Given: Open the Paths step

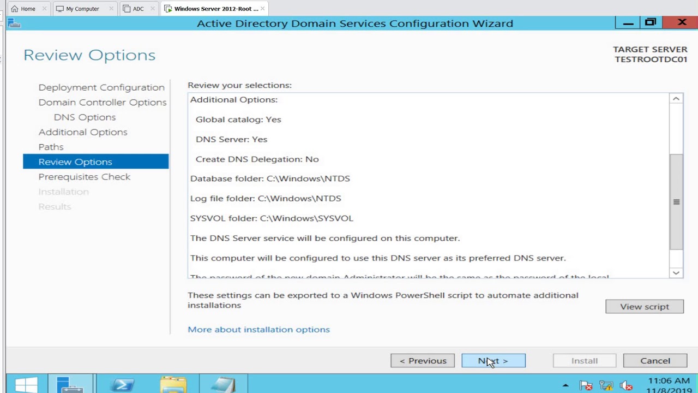Looking at the screenshot, I should tap(51, 147).
